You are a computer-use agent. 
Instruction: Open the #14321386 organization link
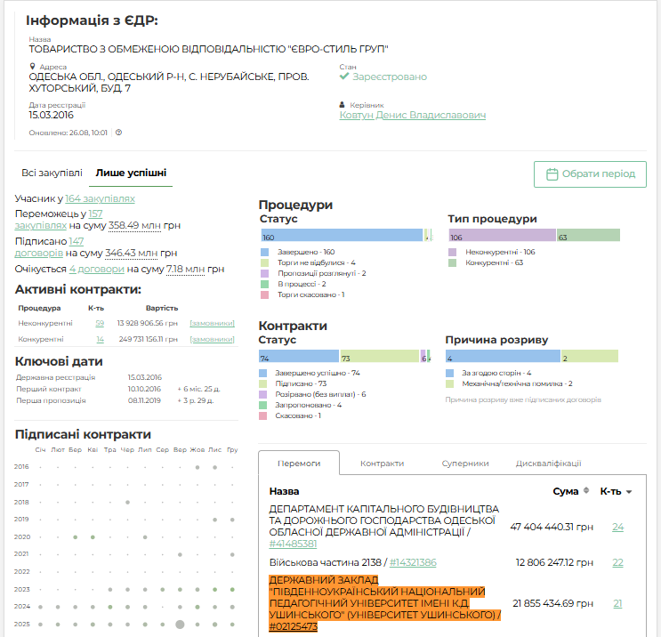click(x=413, y=562)
